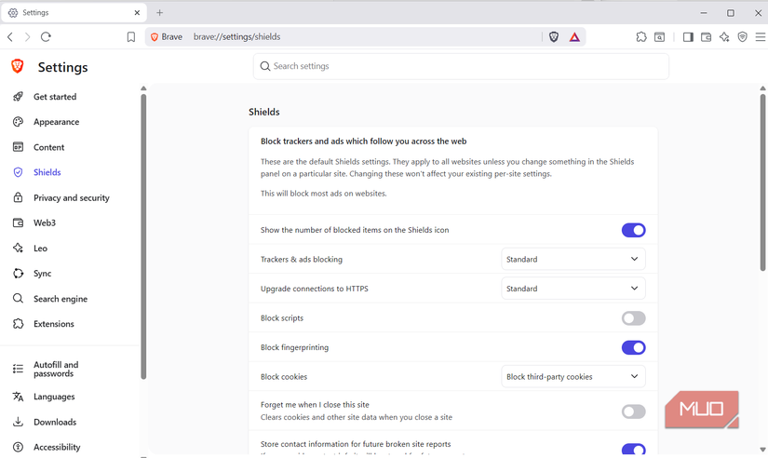
Task: Open Extensions settings page
Action: click(54, 324)
